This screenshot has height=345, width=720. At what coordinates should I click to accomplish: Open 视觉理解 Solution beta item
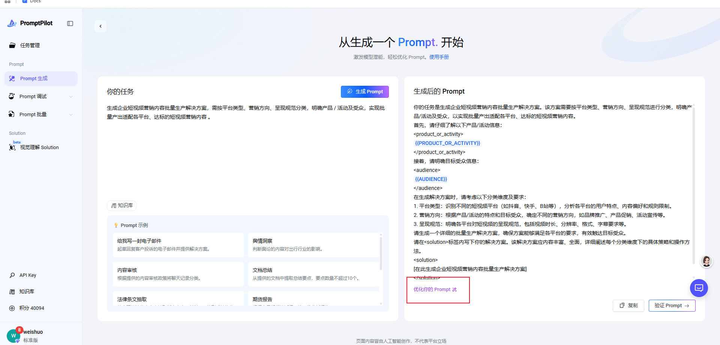39,148
